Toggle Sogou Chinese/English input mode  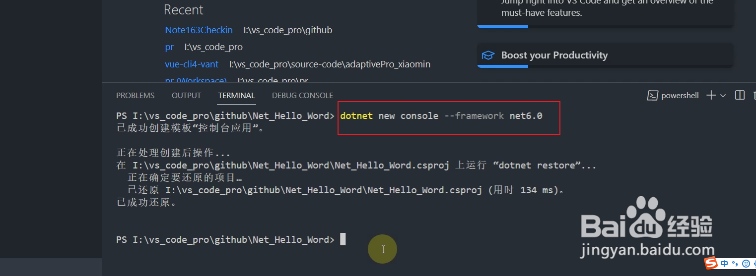724,264
